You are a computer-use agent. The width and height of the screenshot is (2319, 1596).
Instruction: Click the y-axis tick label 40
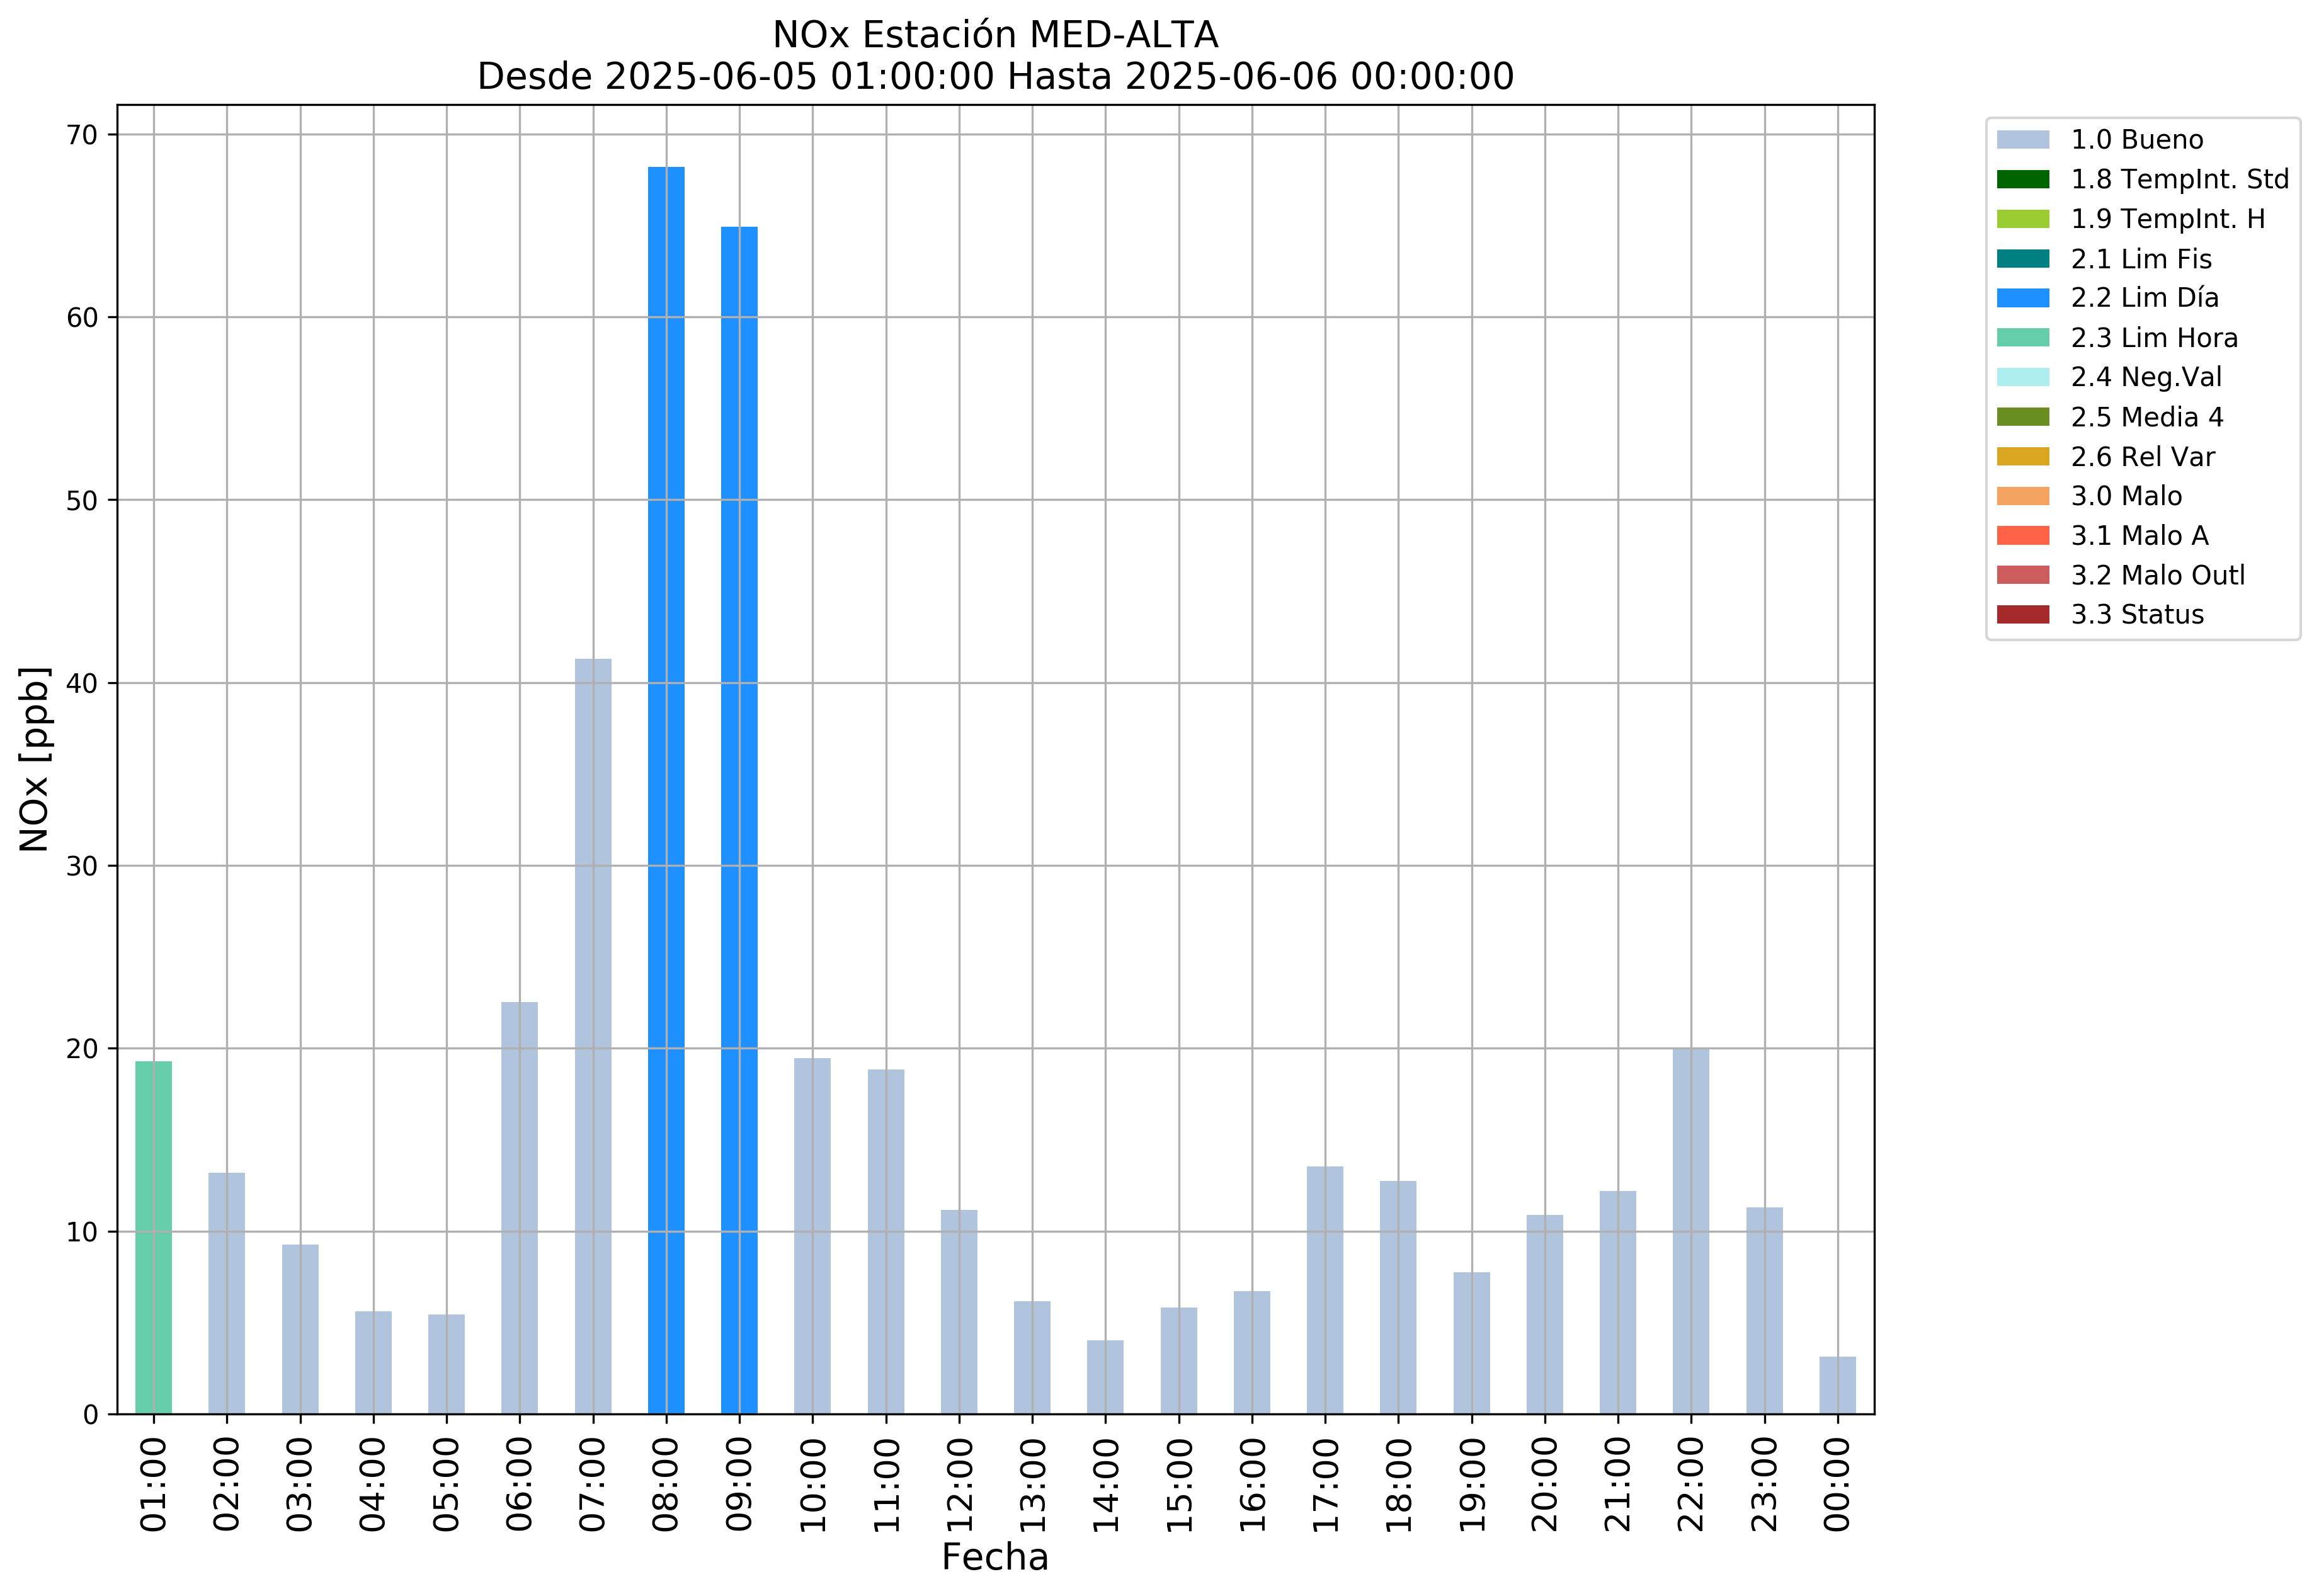(x=83, y=684)
